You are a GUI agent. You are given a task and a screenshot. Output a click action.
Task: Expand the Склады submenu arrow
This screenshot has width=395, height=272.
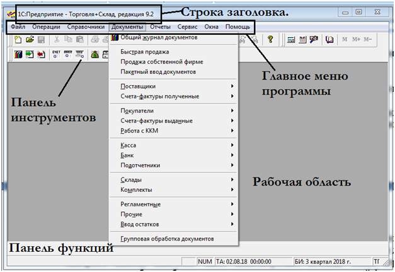[x=232, y=180]
